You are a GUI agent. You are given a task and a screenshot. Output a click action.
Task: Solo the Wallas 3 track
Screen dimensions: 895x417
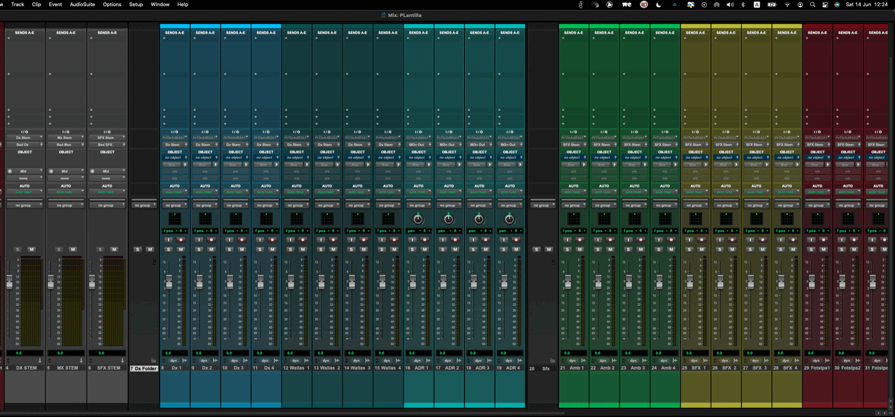pyautogui.click(x=351, y=249)
